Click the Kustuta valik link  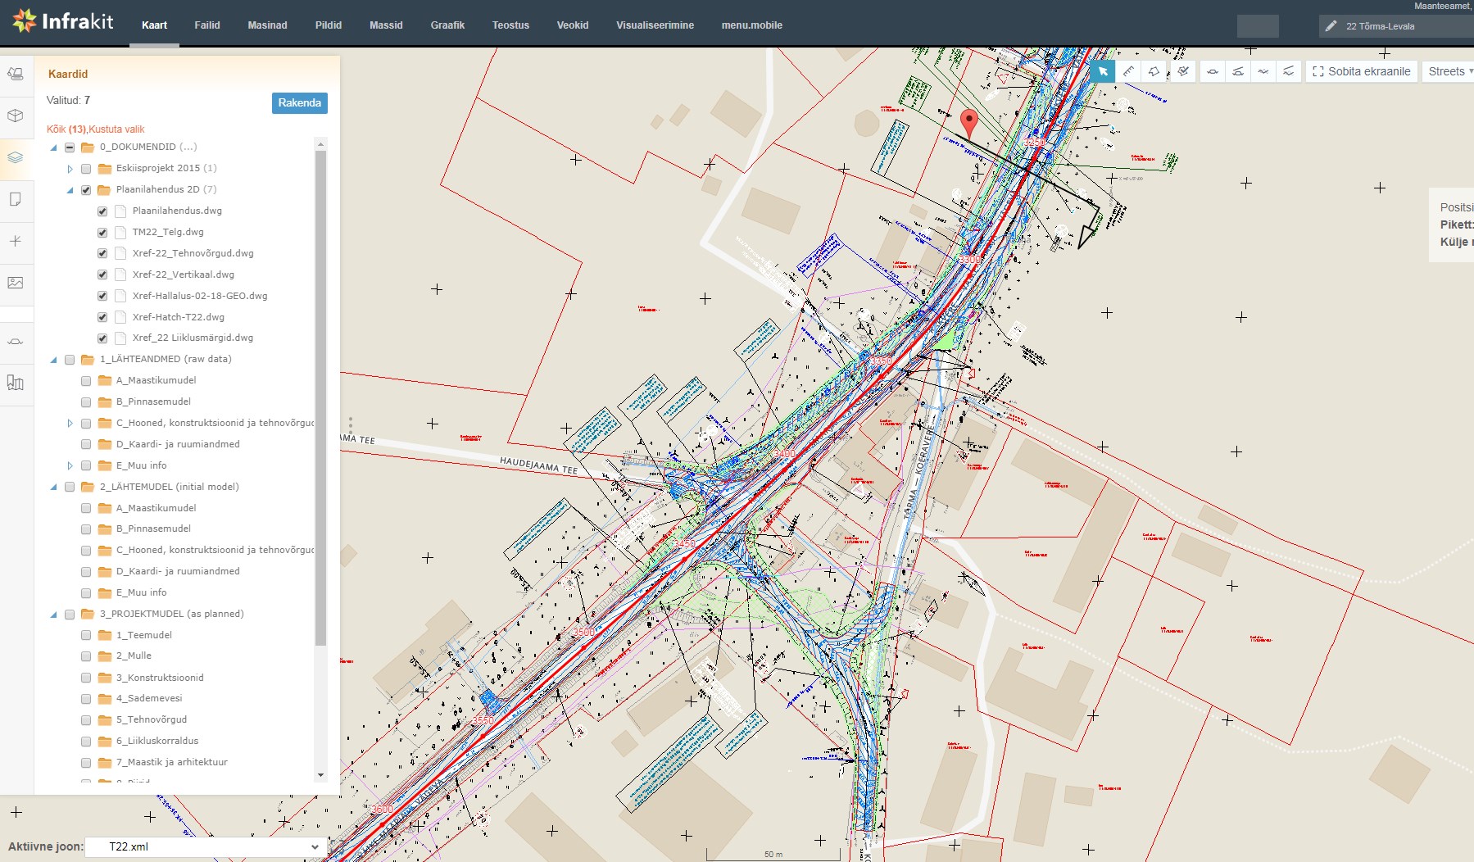coord(117,129)
